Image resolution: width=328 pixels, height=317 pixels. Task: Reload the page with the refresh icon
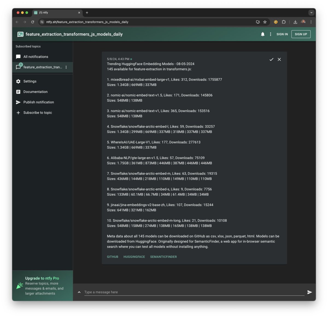click(x=33, y=22)
